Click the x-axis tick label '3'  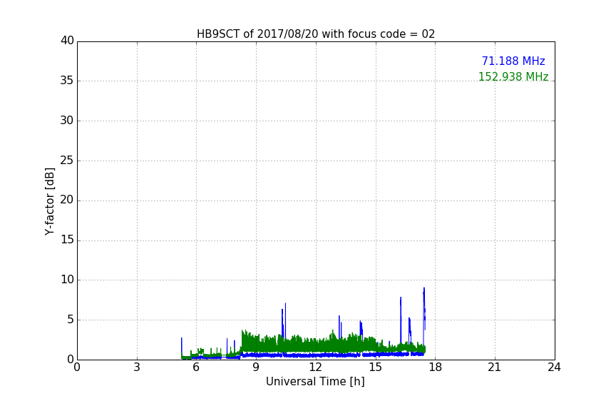click(137, 367)
